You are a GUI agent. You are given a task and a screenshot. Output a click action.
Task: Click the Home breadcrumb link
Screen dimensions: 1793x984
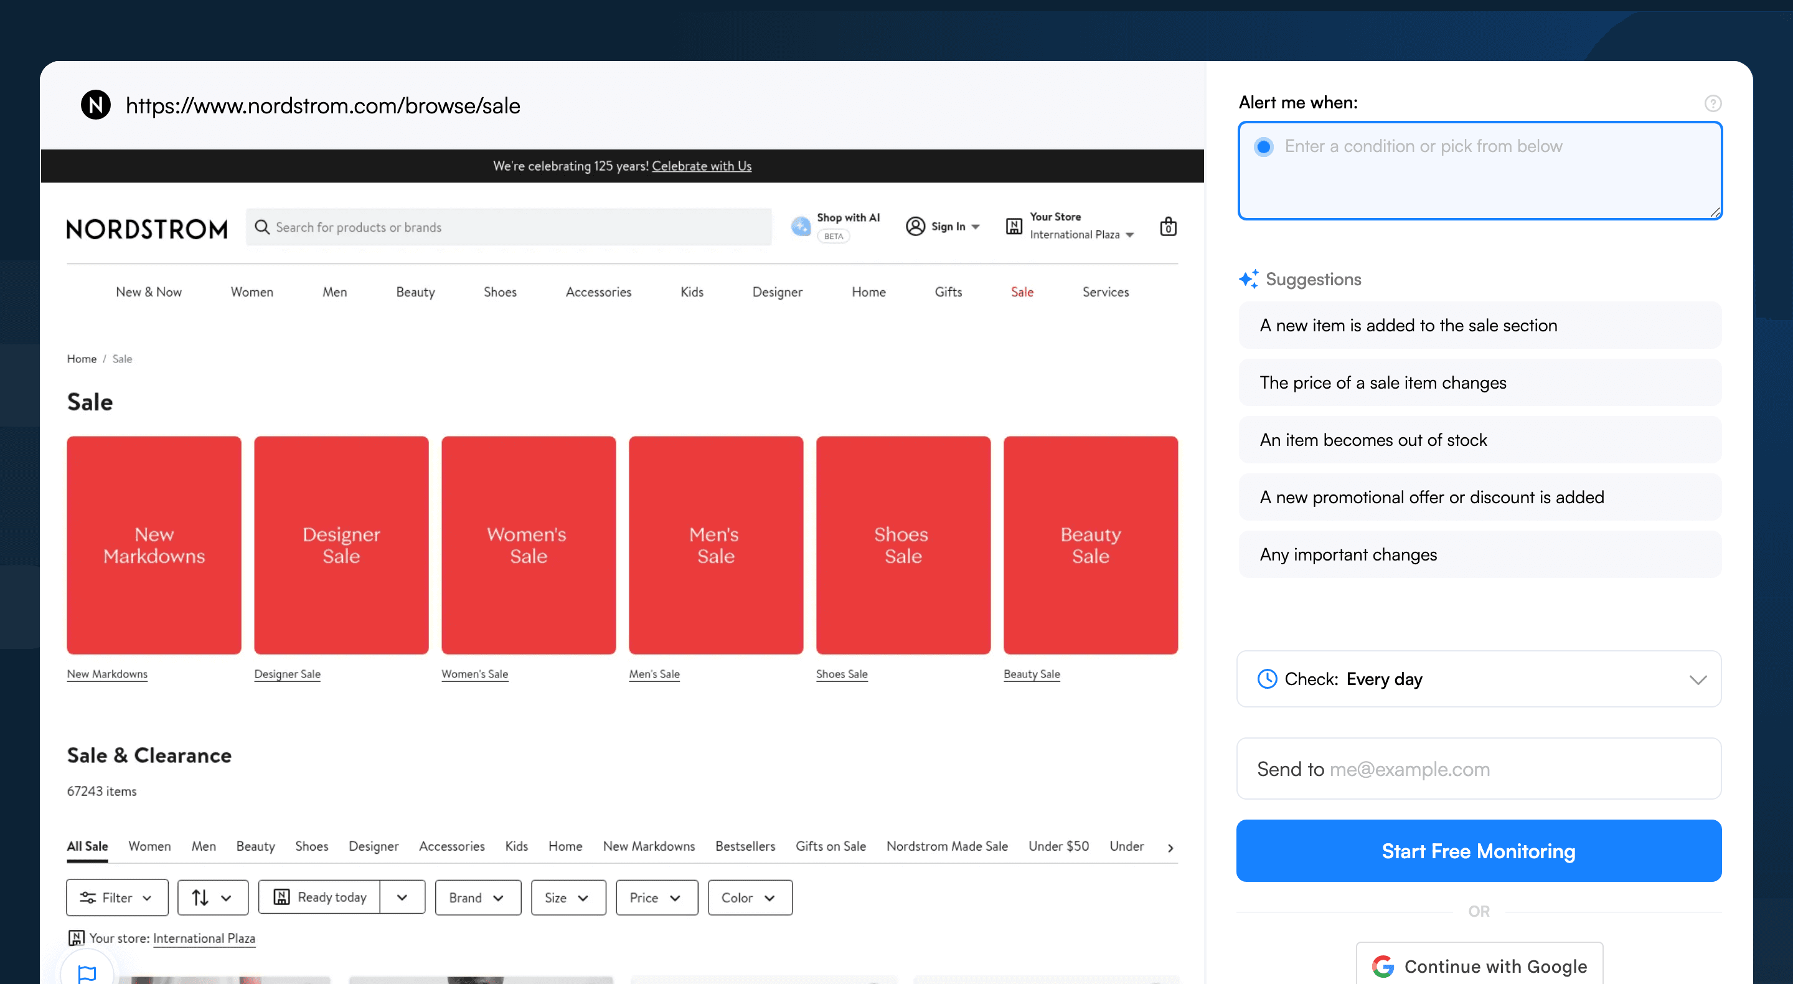[x=82, y=359]
